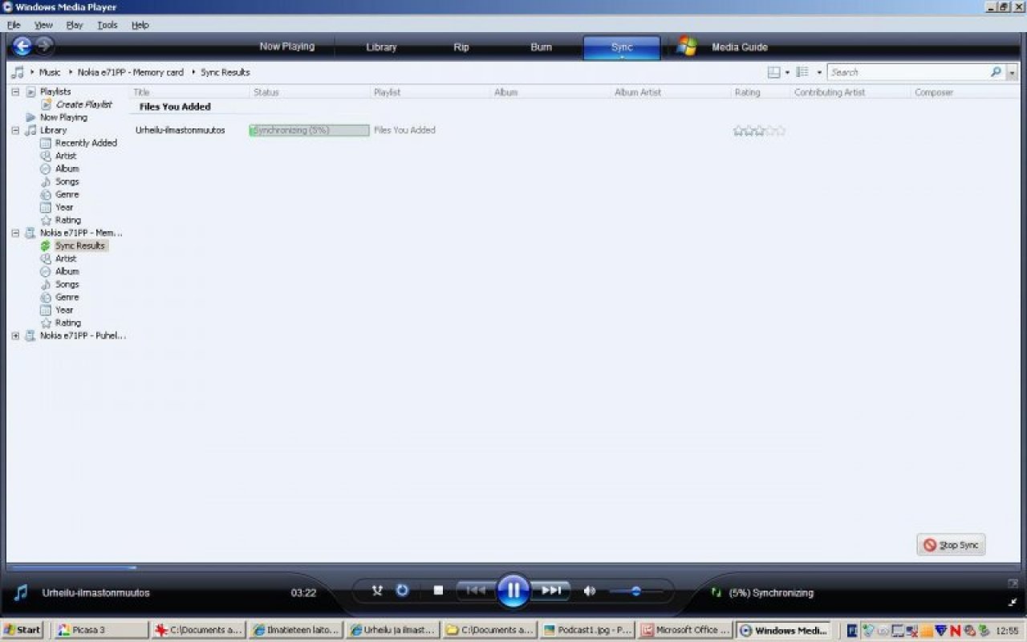Click the greyed Forward arrow button
Viewport: 1027px width, 642px height.
45,46
